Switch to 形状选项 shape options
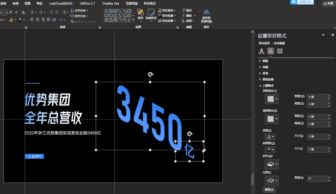Screen dimensions: 336x194 [x=264, y=43]
